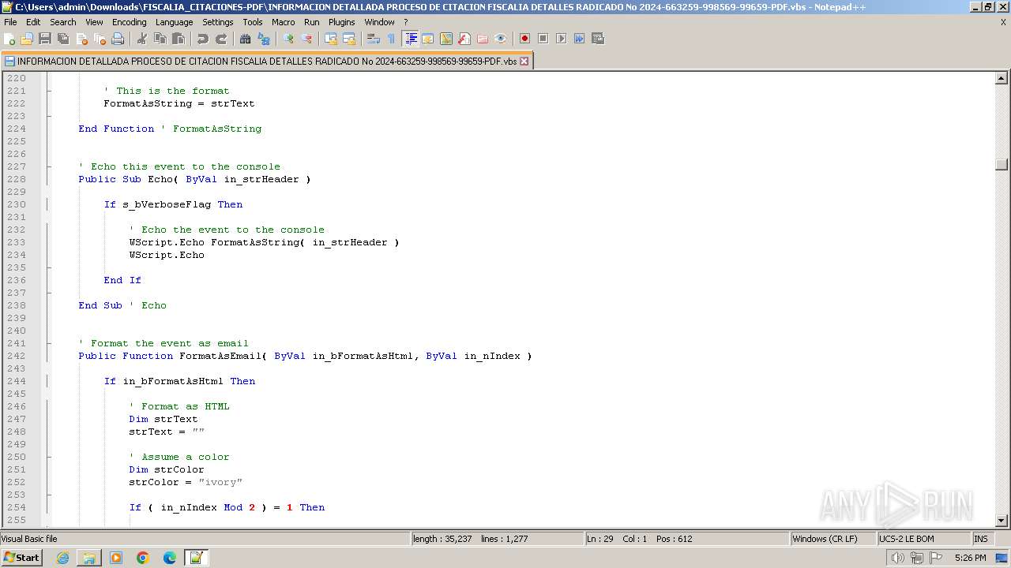Open the Search menu
The image size is (1011, 568).
[x=63, y=22]
